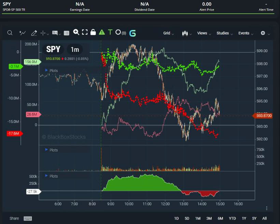The width and height of the screenshot is (280, 224).
Task: Expand Plots legend in price panel
Action: click(x=52, y=71)
